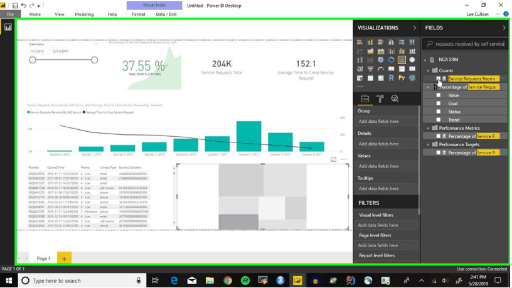The width and height of the screenshot is (512, 288).
Task: Select the Line chart visualization
Action: point(360,51)
